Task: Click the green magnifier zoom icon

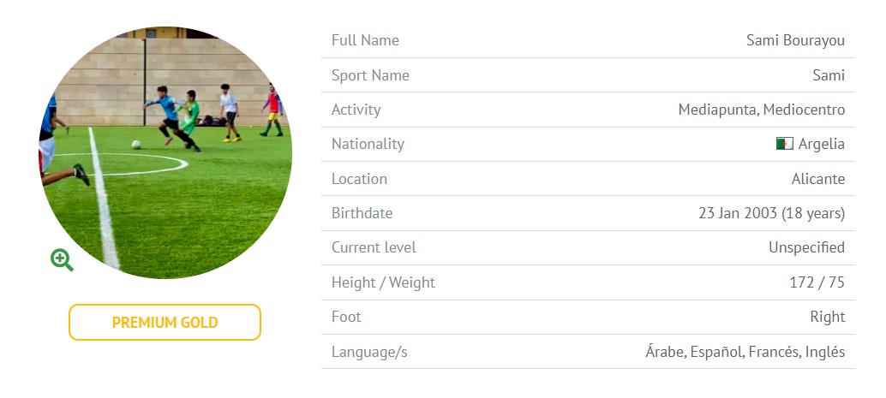Action: (62, 259)
